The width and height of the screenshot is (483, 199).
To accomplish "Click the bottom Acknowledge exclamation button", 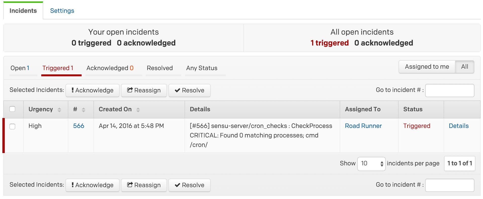I will (x=92, y=185).
